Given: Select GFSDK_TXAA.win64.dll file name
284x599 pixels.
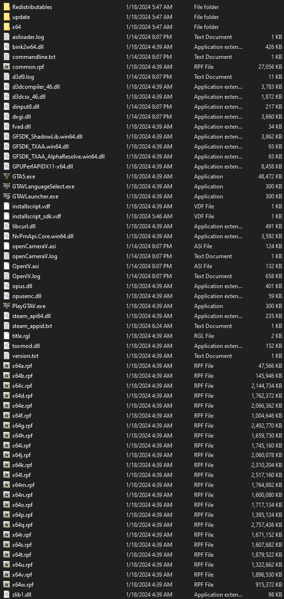Looking at the screenshot, I should pyautogui.click(x=40, y=147).
